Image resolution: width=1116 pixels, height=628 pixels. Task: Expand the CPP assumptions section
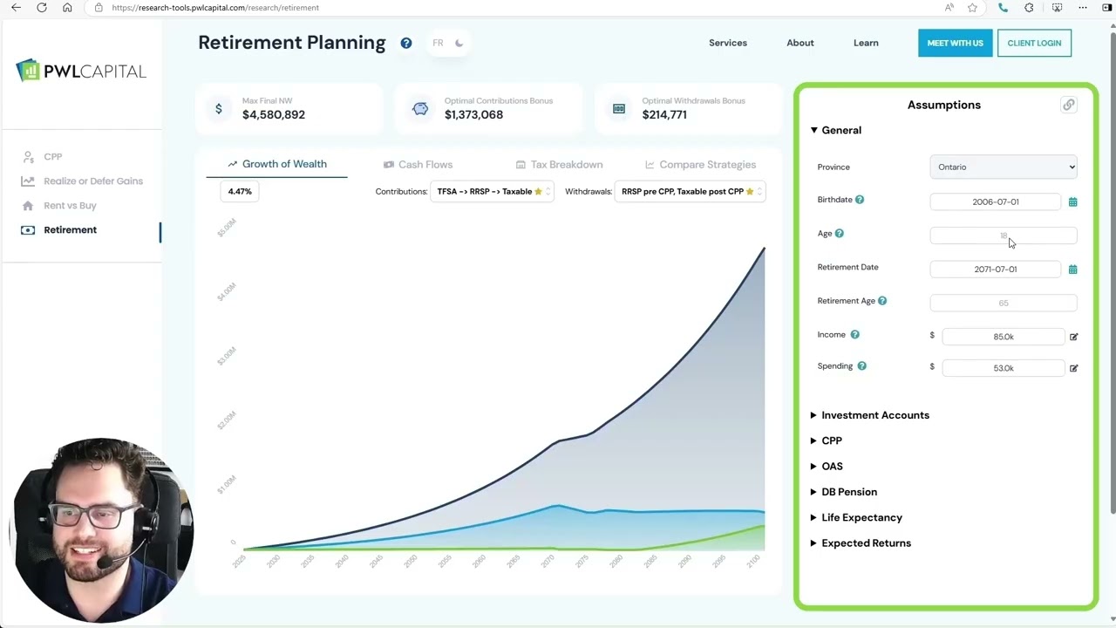tap(826, 440)
